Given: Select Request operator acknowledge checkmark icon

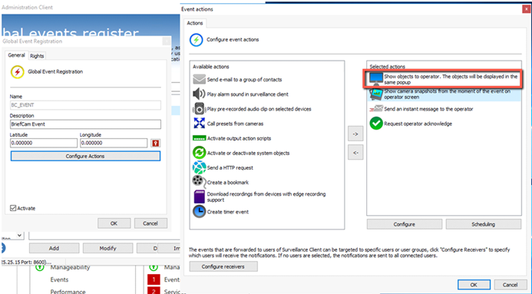Looking at the screenshot, I should tap(376, 124).
